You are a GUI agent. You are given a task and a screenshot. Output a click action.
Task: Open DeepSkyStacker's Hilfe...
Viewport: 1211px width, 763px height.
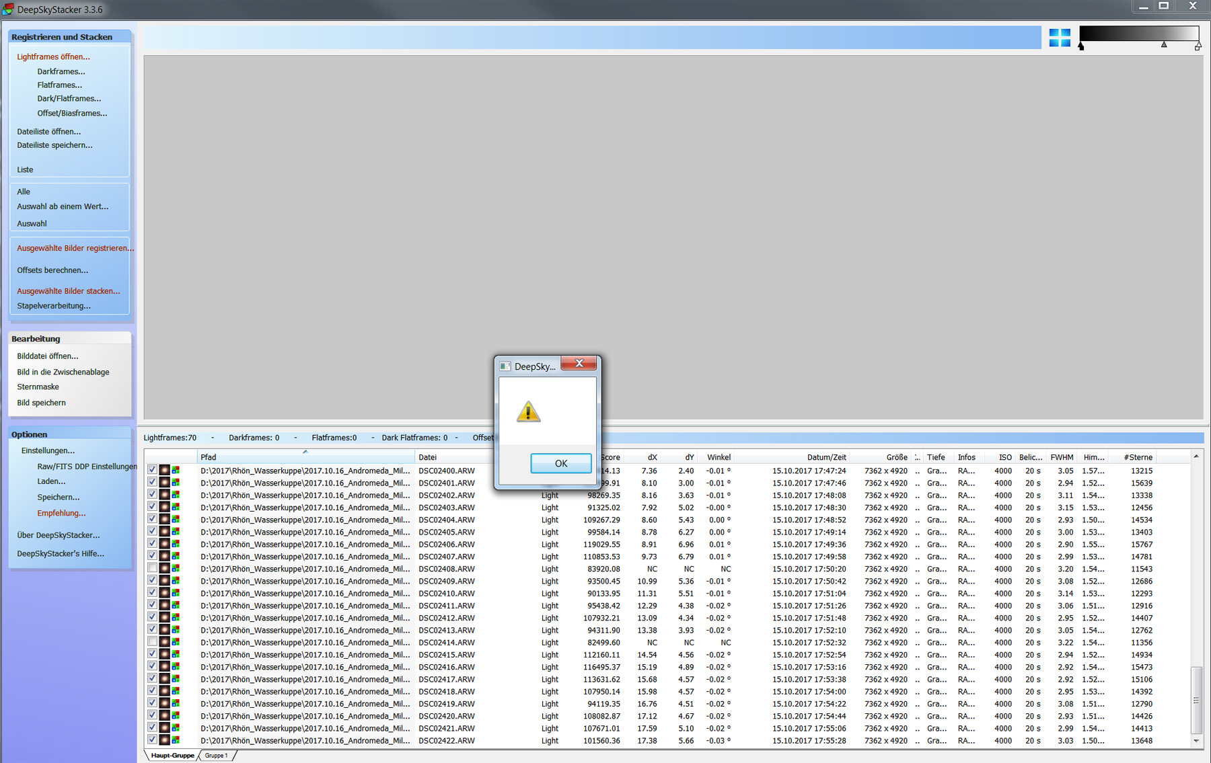pyautogui.click(x=61, y=553)
